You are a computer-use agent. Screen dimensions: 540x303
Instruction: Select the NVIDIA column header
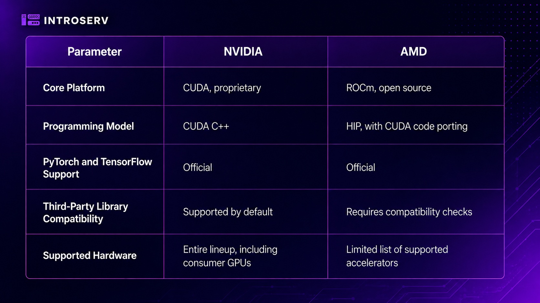point(243,52)
